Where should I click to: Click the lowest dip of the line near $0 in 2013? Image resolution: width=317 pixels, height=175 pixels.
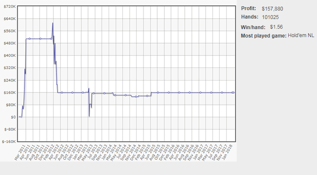click(x=89, y=116)
